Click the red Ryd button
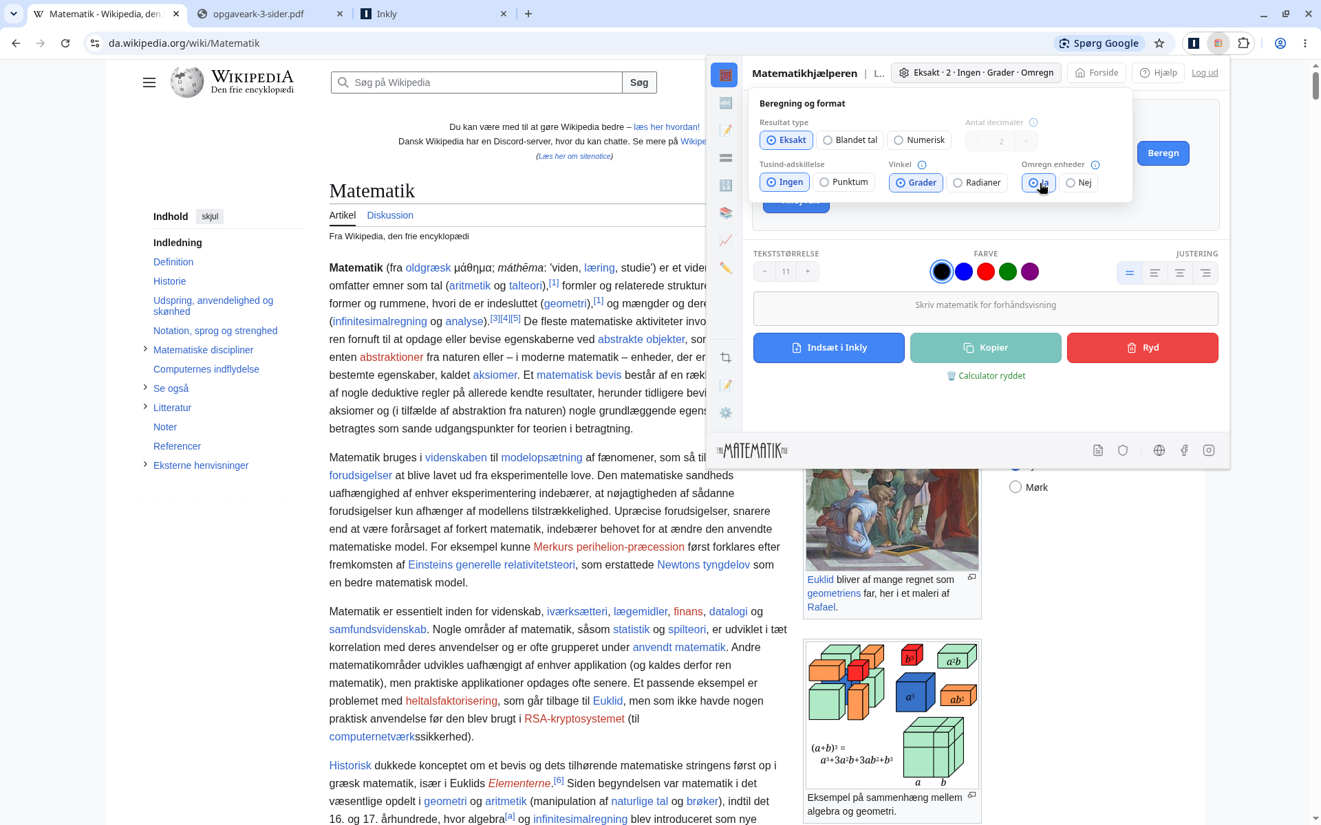 [x=1142, y=348]
